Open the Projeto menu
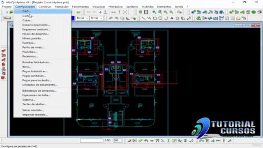Viewport: 263px width, 148px height. [x=7, y=7]
